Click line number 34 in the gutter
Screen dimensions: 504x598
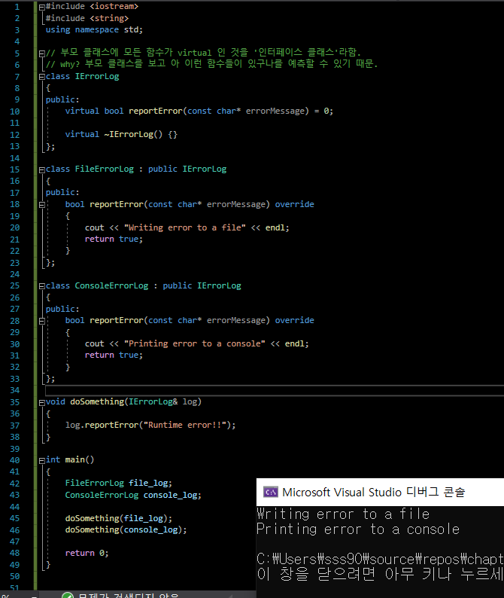coord(14,391)
